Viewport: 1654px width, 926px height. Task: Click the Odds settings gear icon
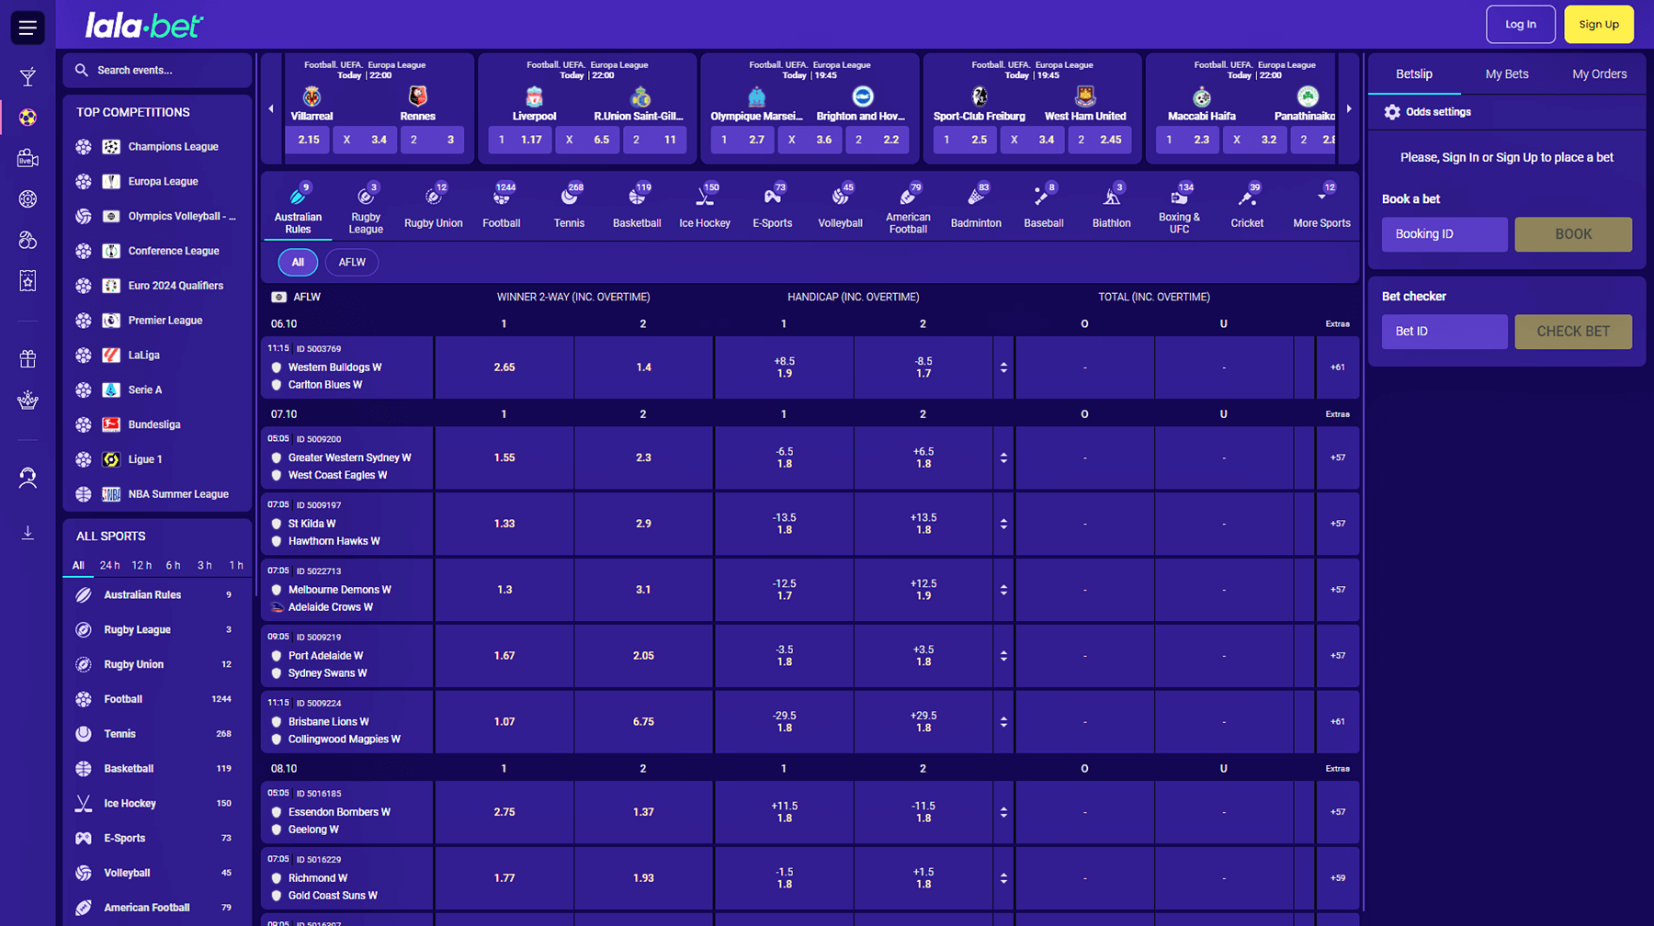point(1392,112)
